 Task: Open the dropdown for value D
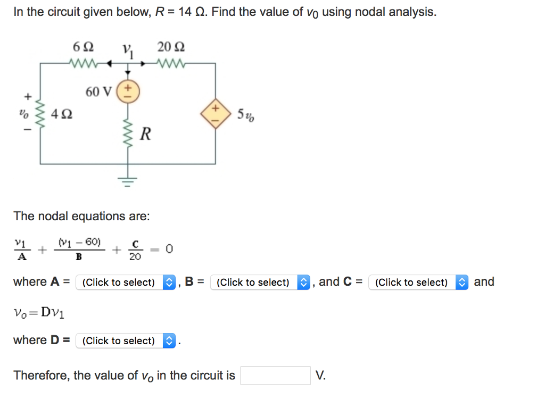click(x=126, y=340)
